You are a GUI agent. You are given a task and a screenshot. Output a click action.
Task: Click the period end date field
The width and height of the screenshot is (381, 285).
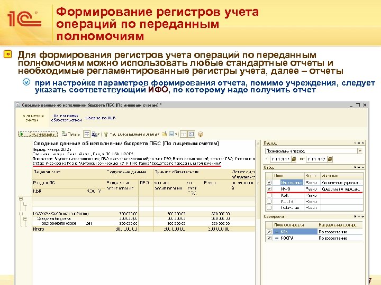[316, 159]
